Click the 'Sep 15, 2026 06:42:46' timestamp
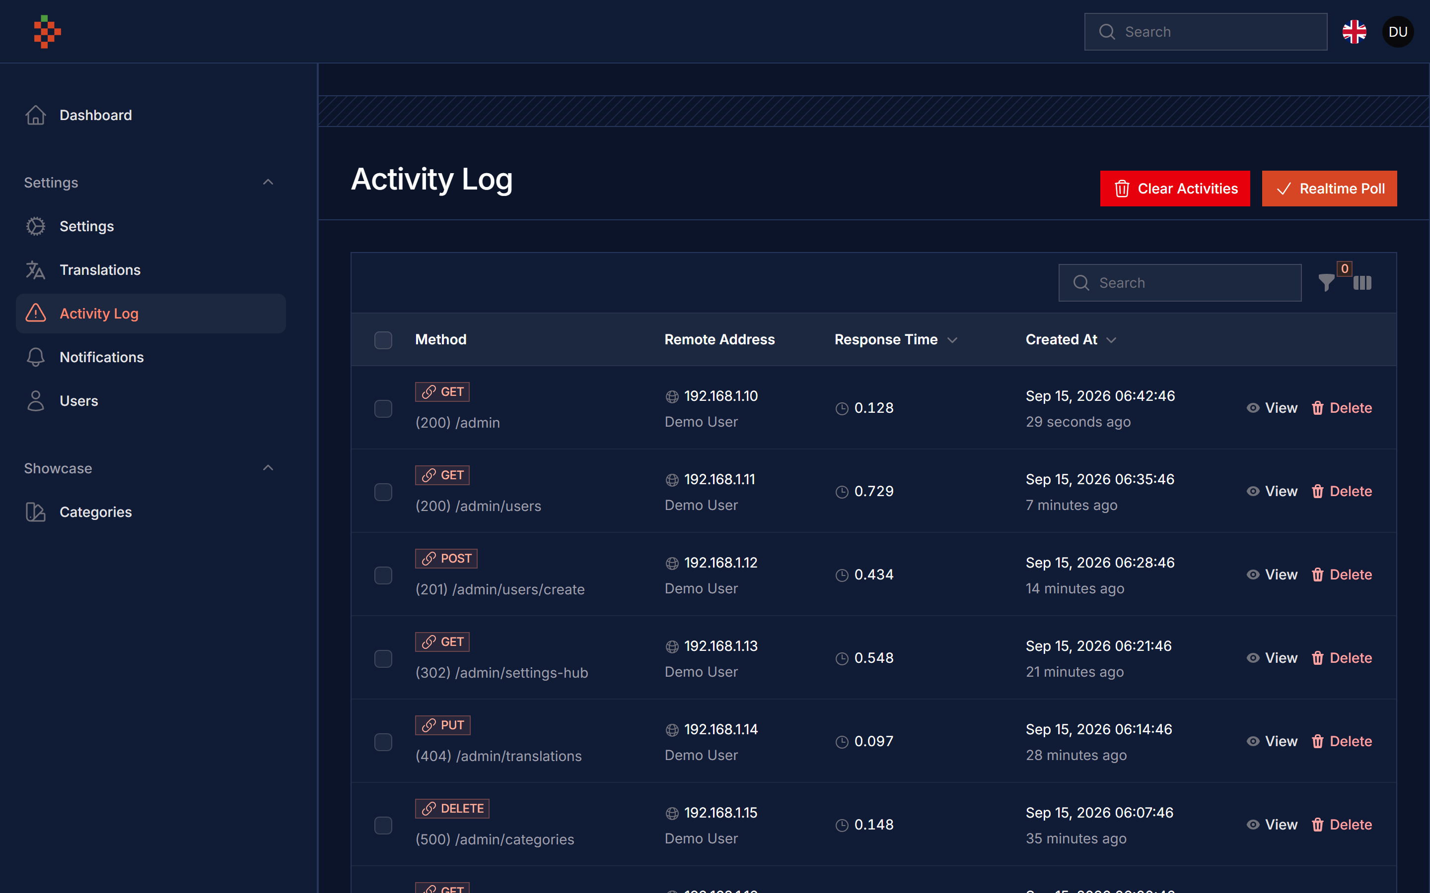The image size is (1430, 893). point(1100,396)
